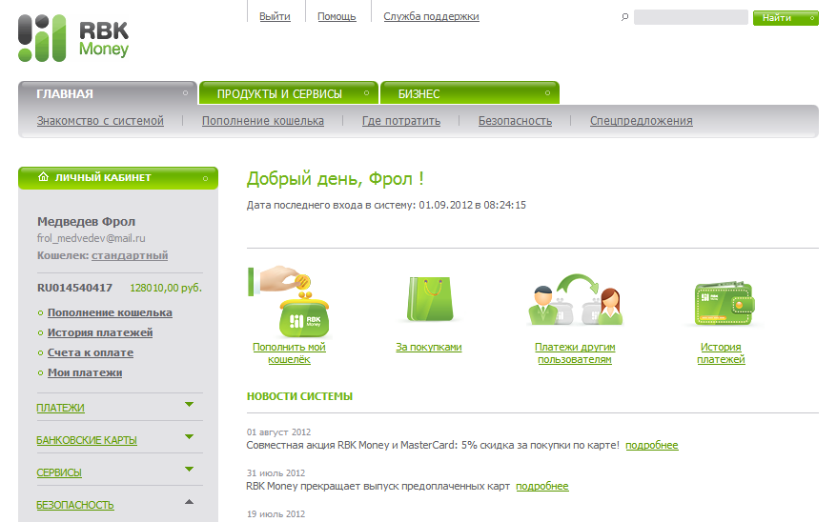This screenshot has width=837, height=522.
Task: Click the Выйти logout link
Action: click(275, 16)
